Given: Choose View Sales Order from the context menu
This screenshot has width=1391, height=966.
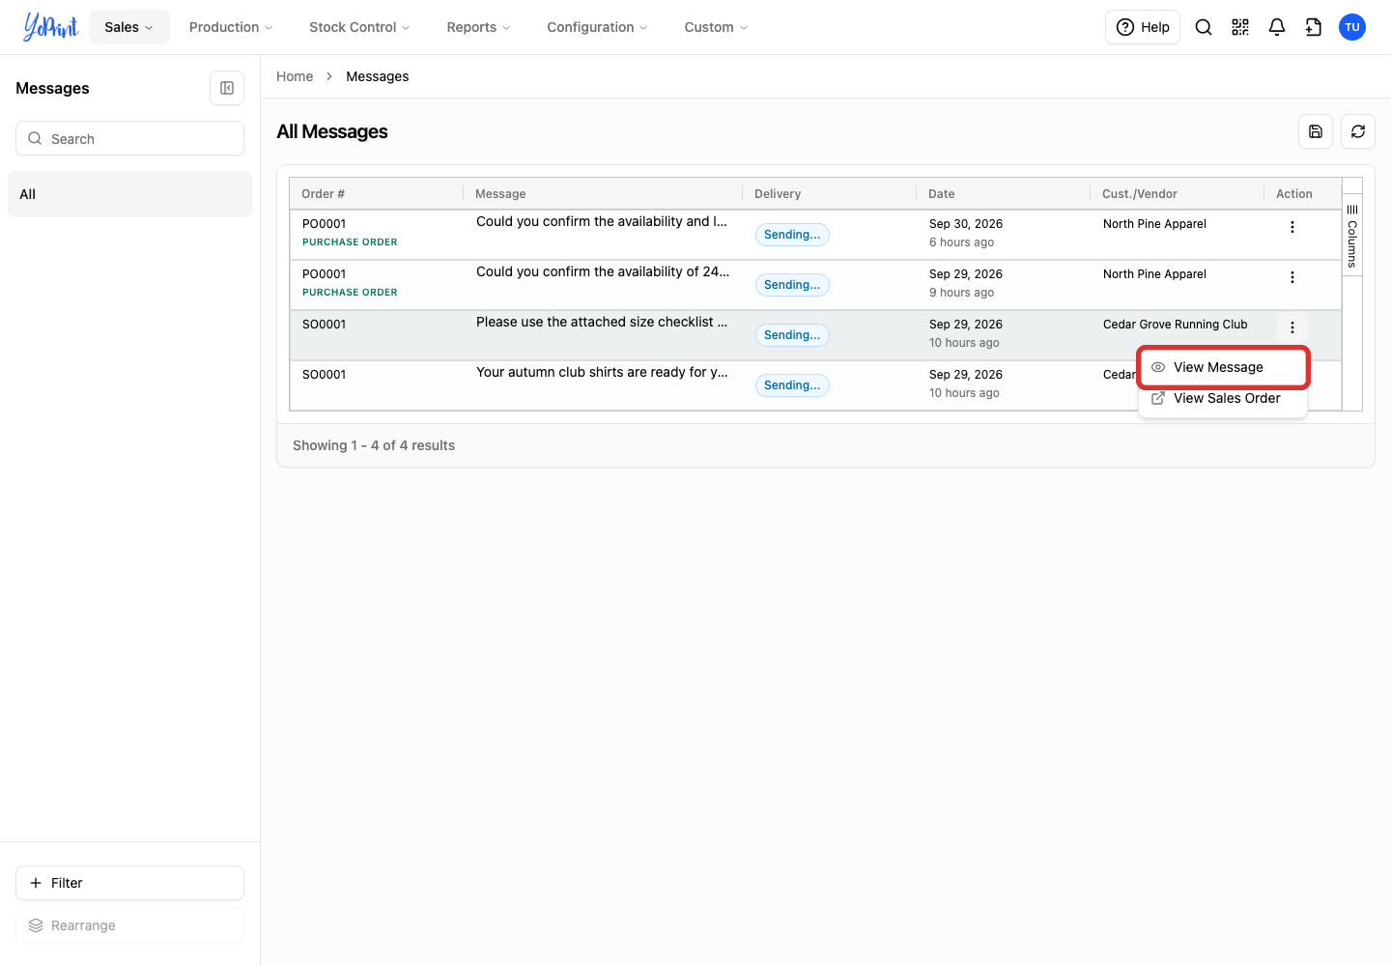Looking at the screenshot, I should click(x=1223, y=398).
